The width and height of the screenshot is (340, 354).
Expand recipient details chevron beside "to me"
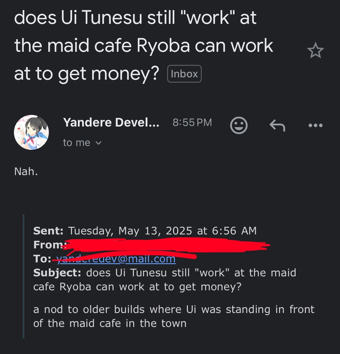(x=99, y=143)
